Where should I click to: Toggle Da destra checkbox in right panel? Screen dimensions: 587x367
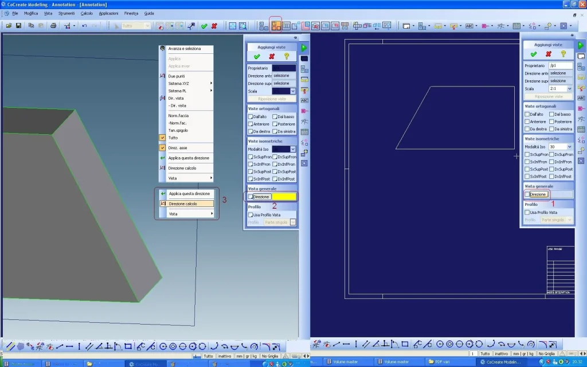tap(527, 129)
